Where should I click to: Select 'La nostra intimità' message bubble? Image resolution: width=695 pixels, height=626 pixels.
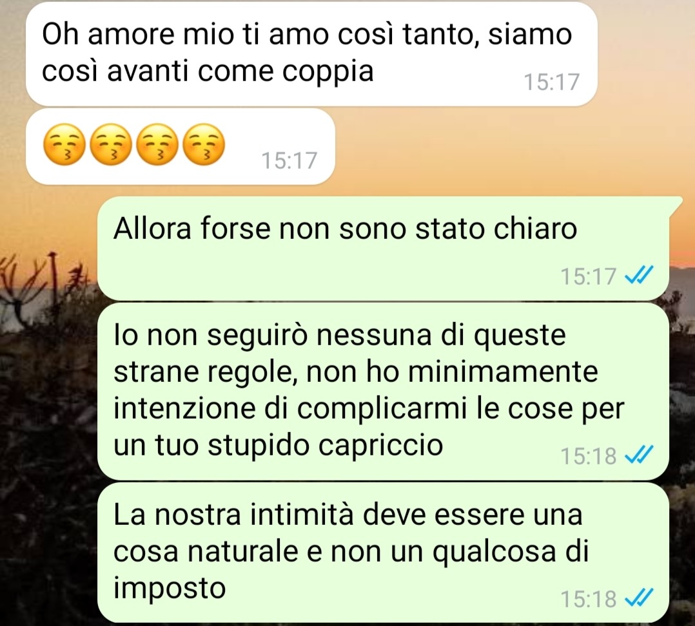point(383,552)
